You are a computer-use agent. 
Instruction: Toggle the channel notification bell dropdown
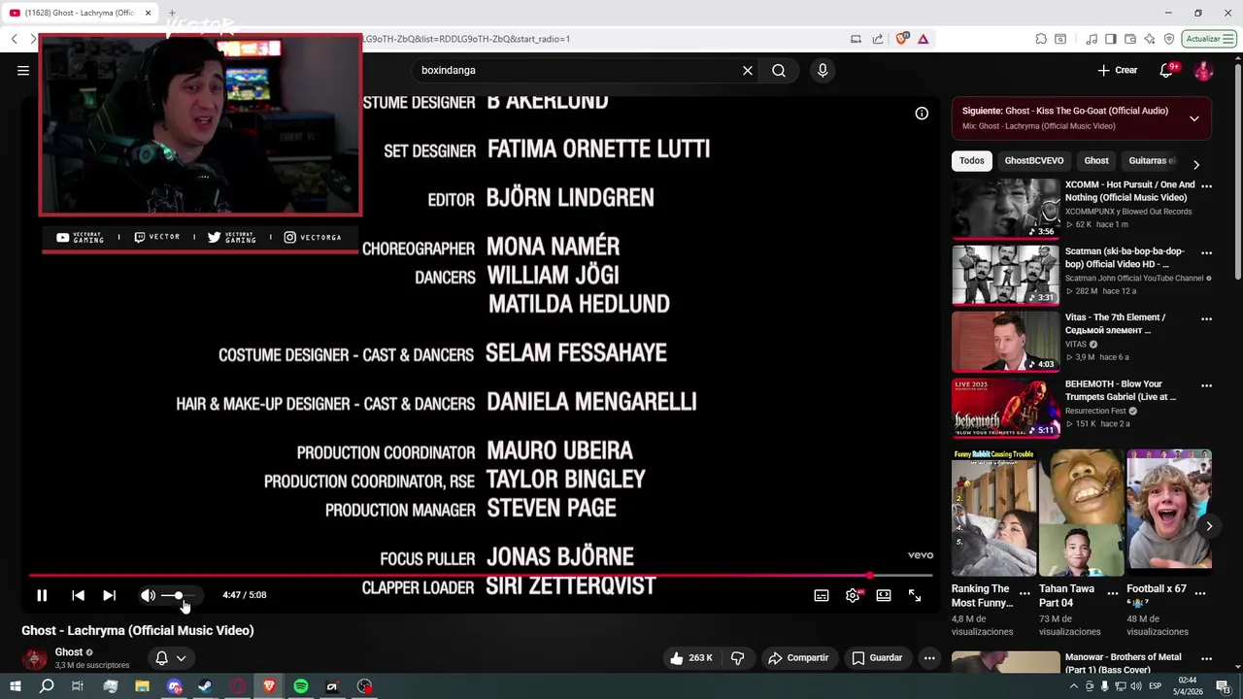(x=171, y=658)
